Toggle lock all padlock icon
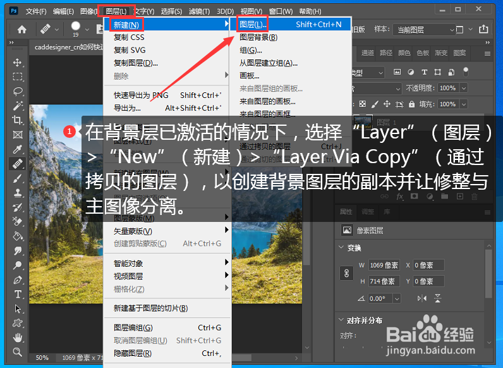The height and width of the screenshot is (368, 503). click(x=411, y=104)
